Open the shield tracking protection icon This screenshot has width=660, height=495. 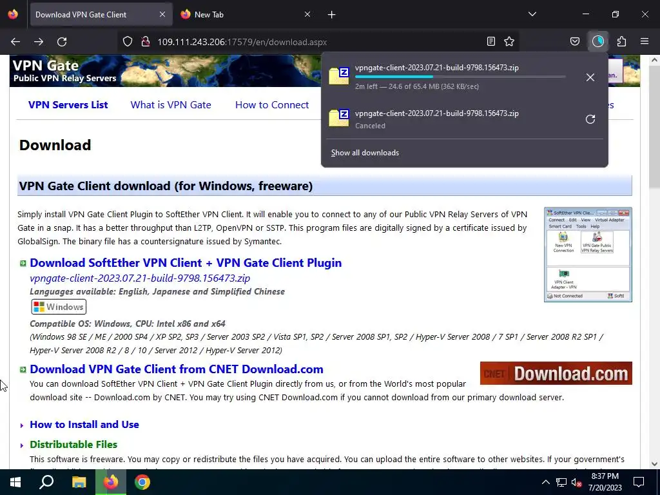pos(128,42)
